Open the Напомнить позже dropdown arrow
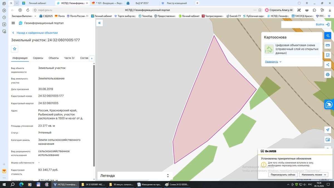Screen dimensions: 334x188 pos(325,175)
